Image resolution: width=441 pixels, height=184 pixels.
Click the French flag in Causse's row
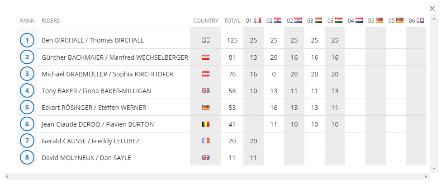click(206, 141)
